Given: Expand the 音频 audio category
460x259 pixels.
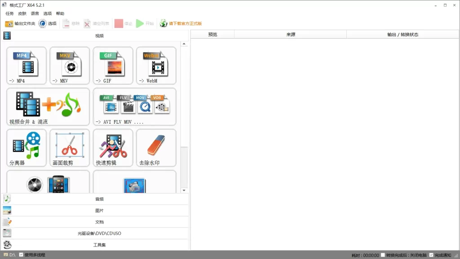Looking at the screenshot, I should tap(99, 199).
